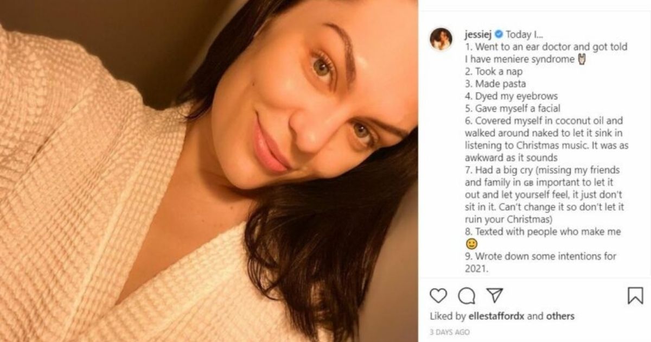The image size is (651, 342).
Task: Click the 'Wrote down some intentions' caption line
Action: click(540, 256)
